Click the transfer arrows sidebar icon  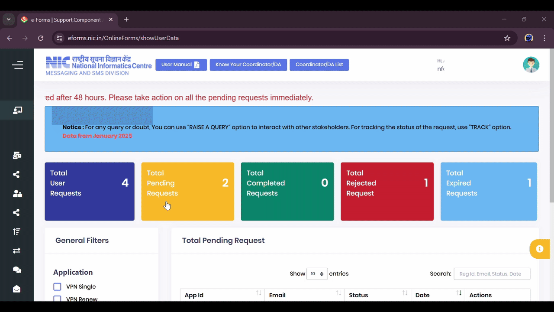tap(16, 250)
